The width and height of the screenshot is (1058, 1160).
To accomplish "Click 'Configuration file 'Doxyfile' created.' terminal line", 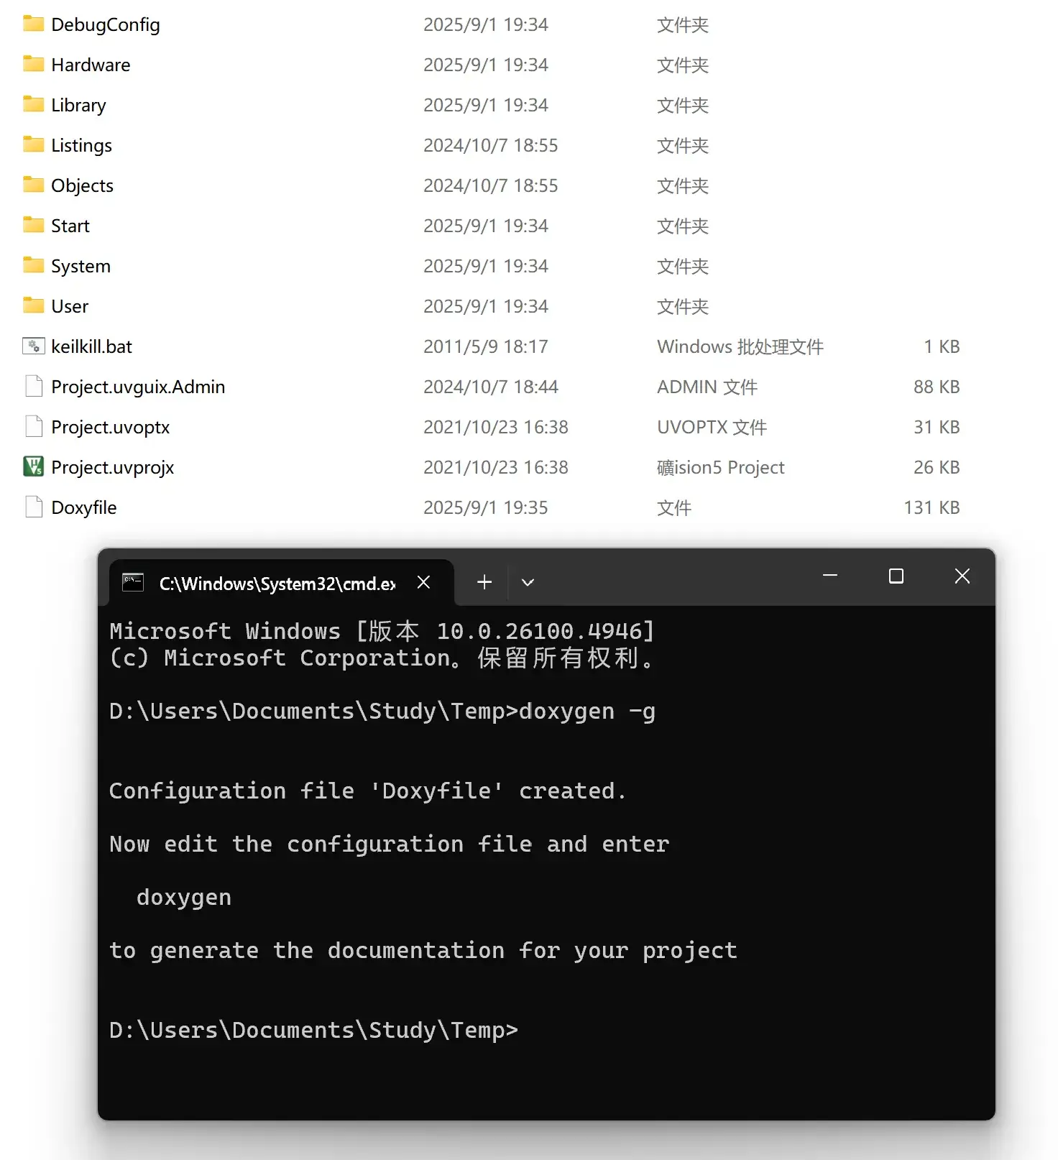I will point(367,791).
